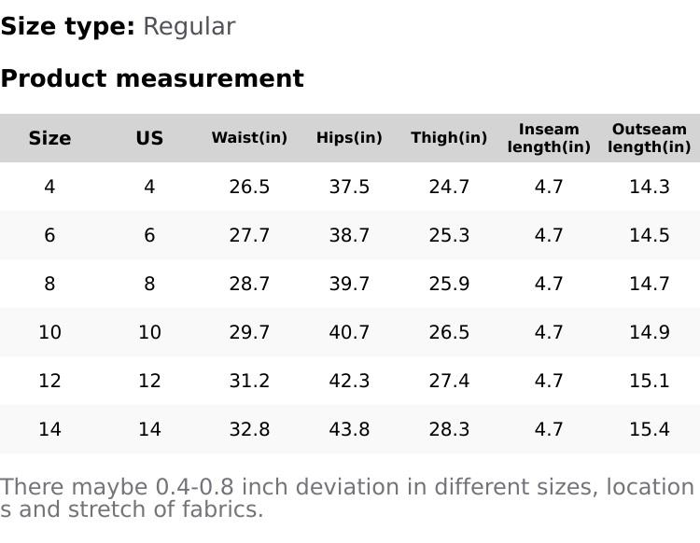
Task: Select the Waist(in) column header
Action: point(249,138)
